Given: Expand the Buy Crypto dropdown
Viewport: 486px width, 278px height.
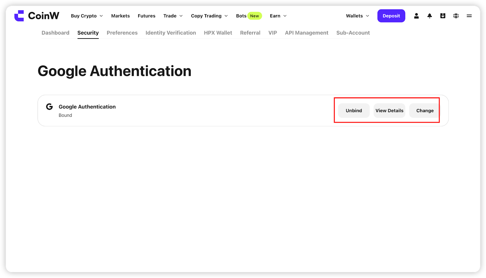Looking at the screenshot, I should pos(87,16).
